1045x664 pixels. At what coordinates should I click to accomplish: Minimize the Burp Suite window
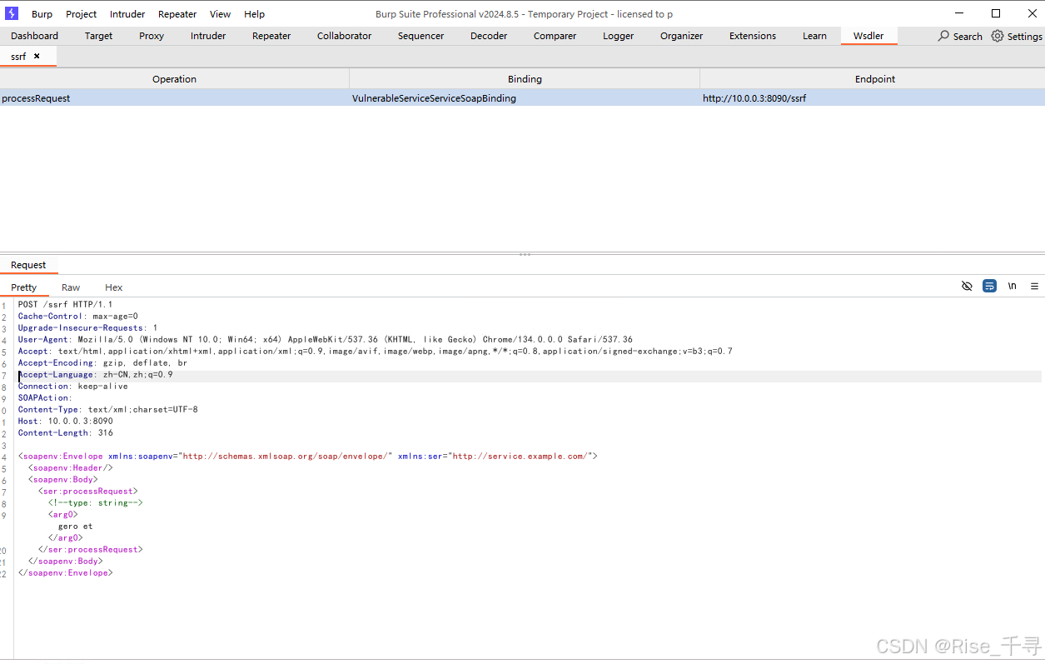961,13
